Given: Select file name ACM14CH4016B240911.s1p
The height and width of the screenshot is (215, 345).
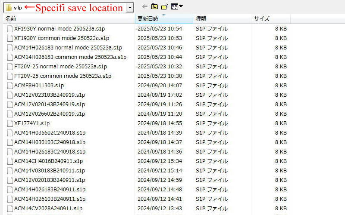Looking at the screenshot, I should pyautogui.click(x=48, y=161).
